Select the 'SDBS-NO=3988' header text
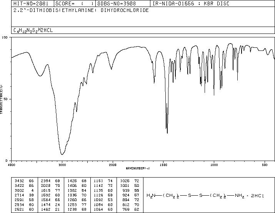This screenshot has height=213, width=275. 117,3
